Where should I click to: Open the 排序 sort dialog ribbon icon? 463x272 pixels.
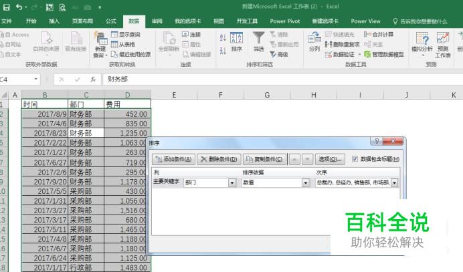(x=237, y=42)
